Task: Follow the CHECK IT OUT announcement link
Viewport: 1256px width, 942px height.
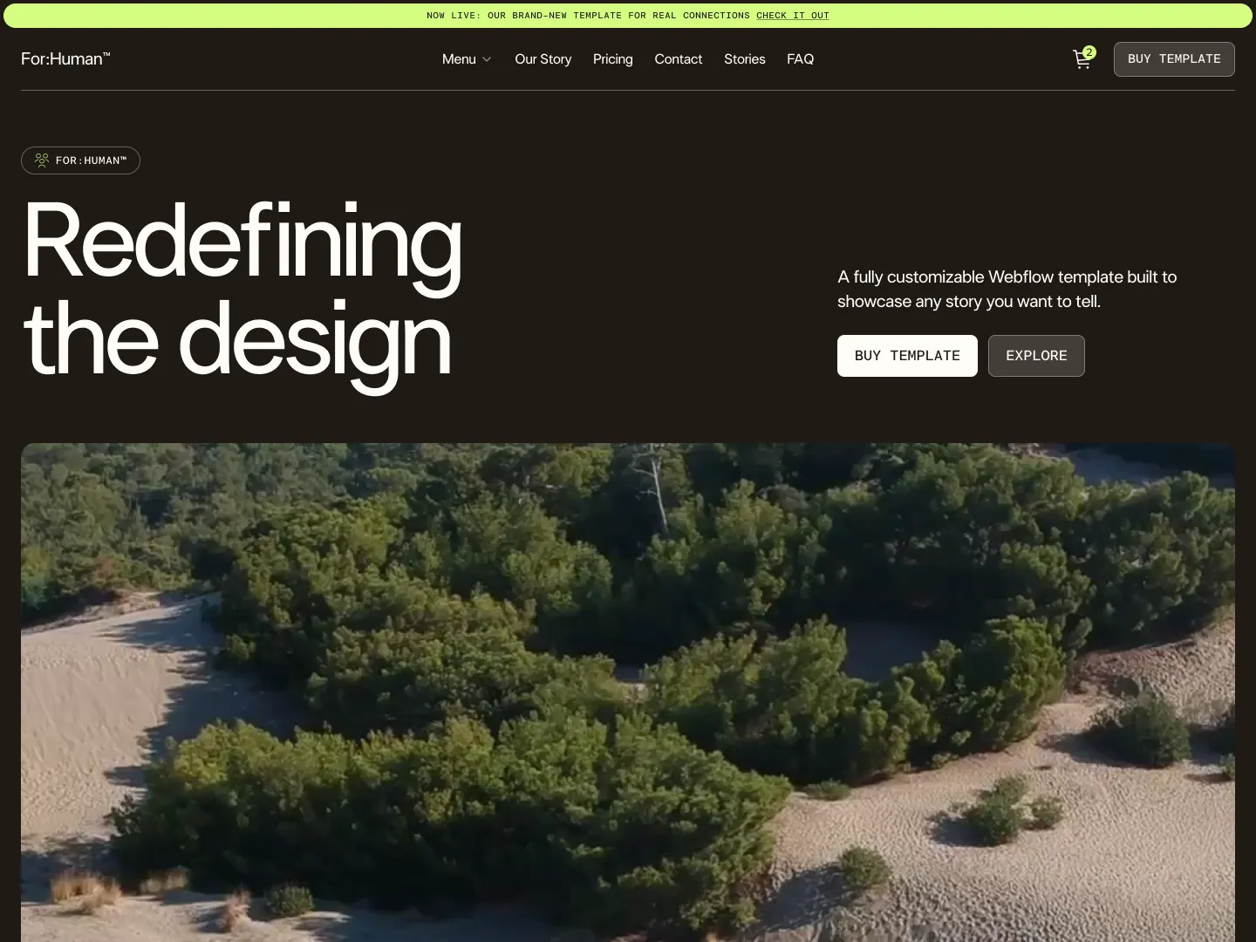Action: (792, 15)
